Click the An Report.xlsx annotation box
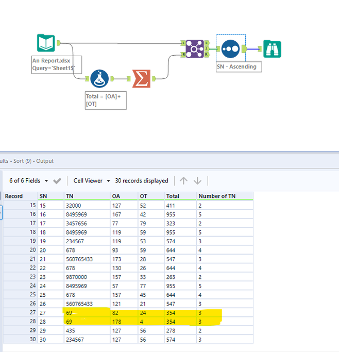339x352 pixels. tap(57, 64)
